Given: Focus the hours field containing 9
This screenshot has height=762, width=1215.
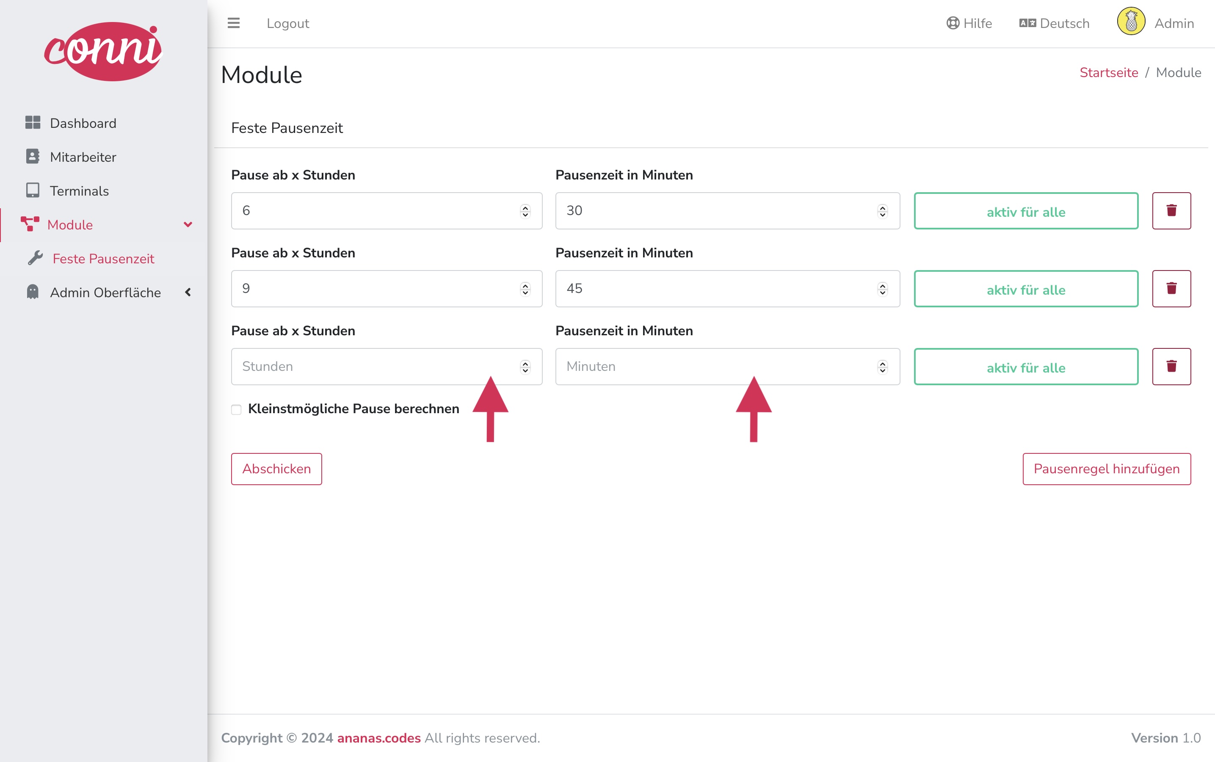Looking at the screenshot, I should (x=387, y=289).
